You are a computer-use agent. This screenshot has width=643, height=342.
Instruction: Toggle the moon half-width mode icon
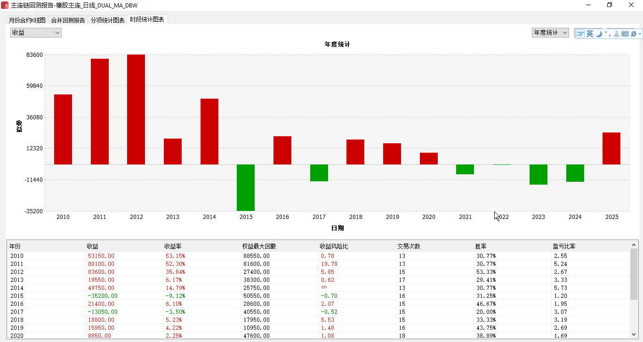(599, 34)
